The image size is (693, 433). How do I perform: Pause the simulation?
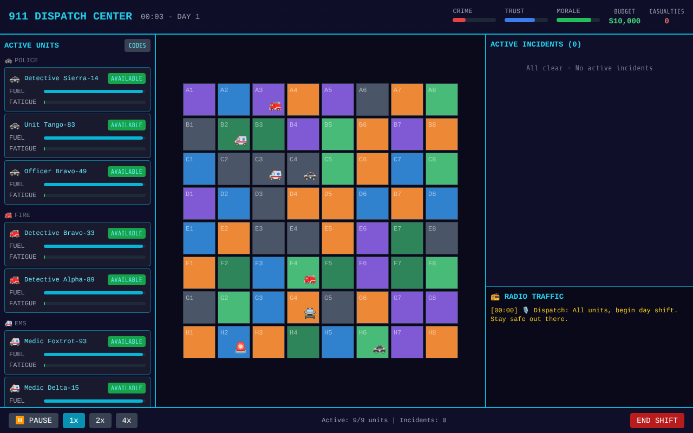point(34,421)
